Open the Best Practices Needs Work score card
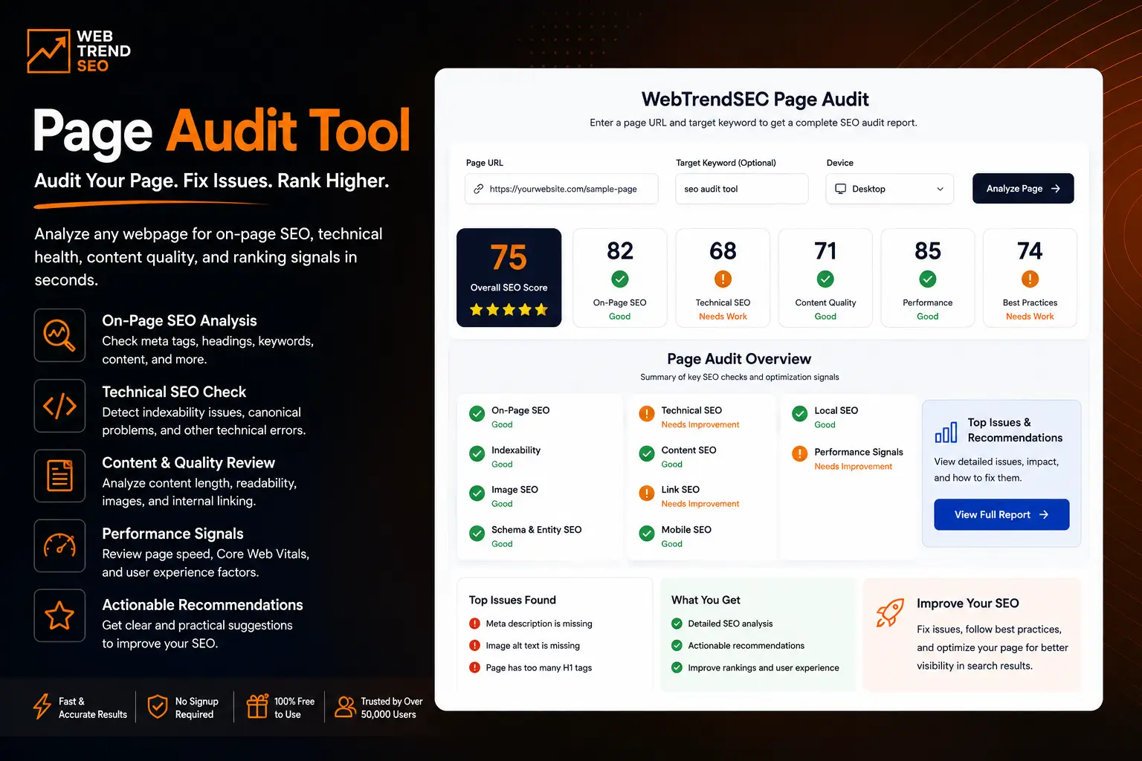 [1030, 277]
